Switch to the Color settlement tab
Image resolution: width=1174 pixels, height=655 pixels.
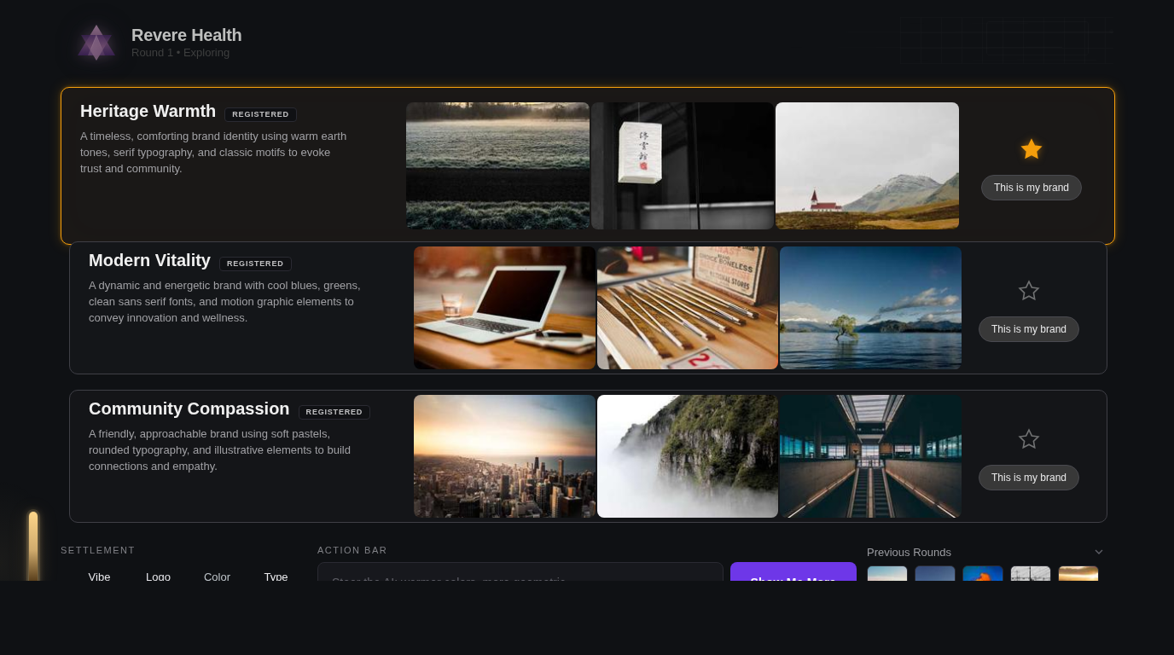tap(217, 576)
